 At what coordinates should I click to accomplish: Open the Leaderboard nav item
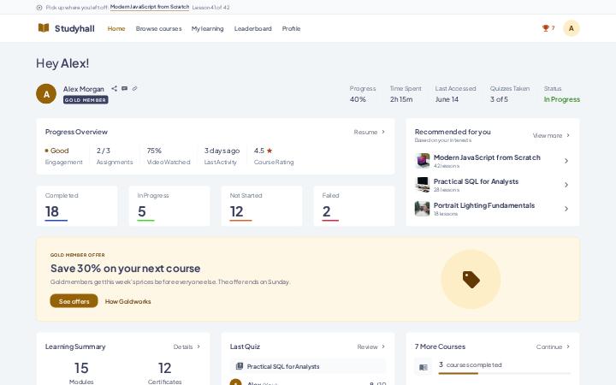(x=252, y=29)
